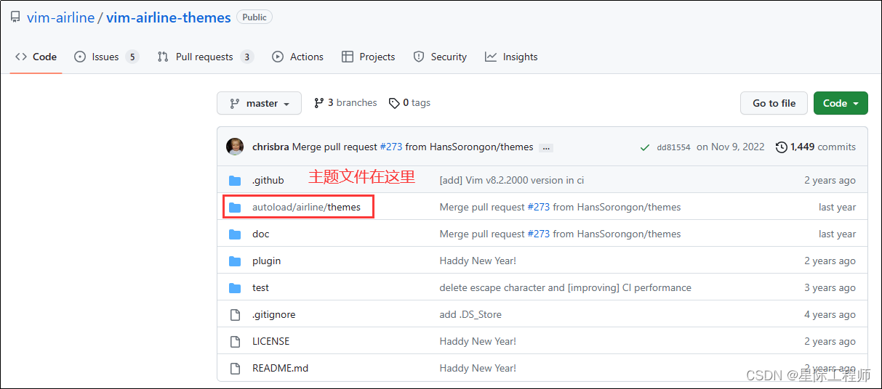This screenshot has height=389, width=882.
Task: Click the plugin folder icon
Action: [x=235, y=261]
